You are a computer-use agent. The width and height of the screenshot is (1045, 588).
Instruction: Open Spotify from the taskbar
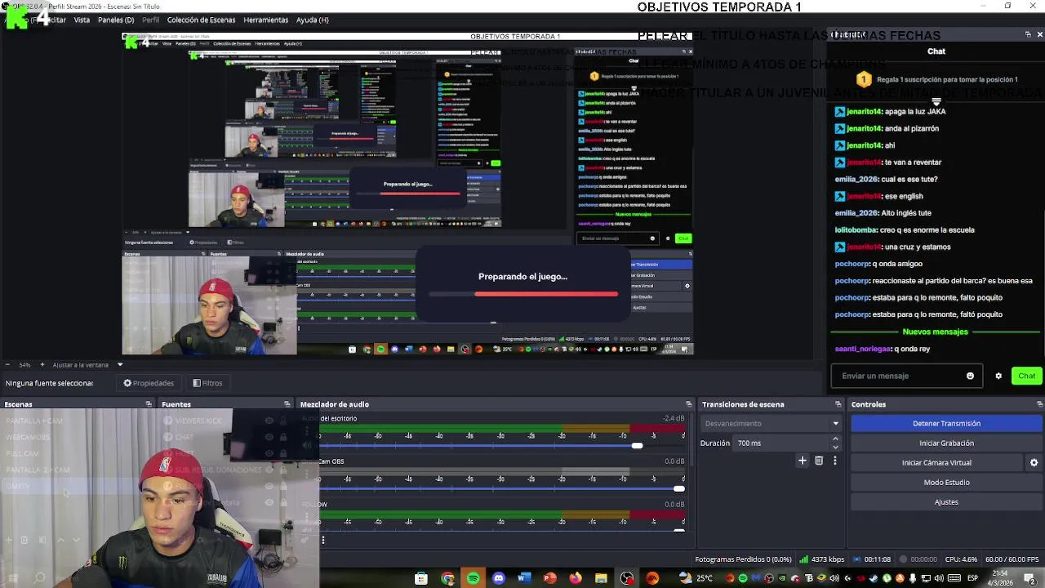point(474,578)
